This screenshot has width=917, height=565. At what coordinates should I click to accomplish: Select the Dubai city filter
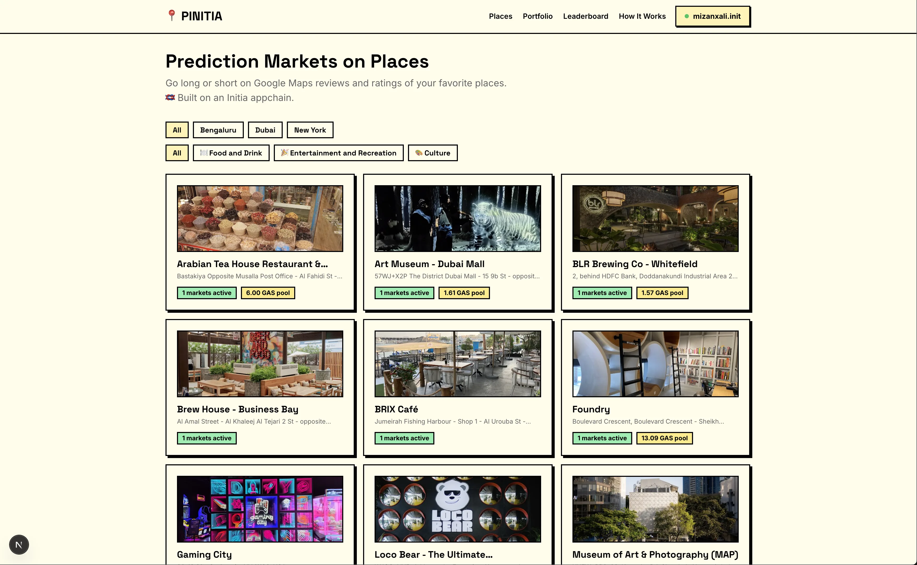[265, 130]
